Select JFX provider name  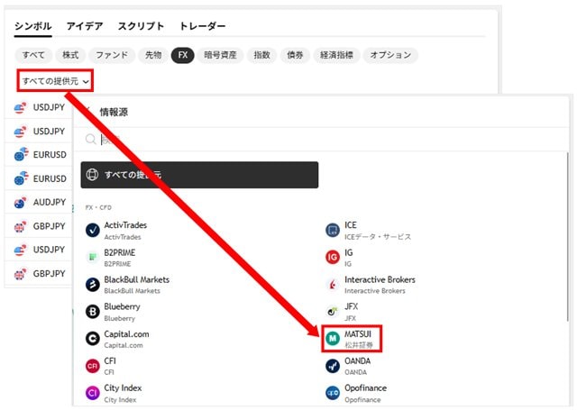(x=351, y=306)
